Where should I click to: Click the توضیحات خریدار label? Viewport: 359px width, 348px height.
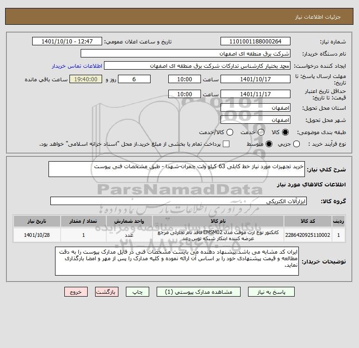[x=324, y=262]
